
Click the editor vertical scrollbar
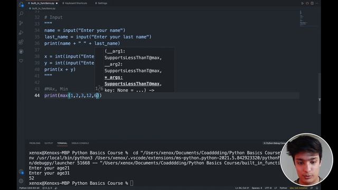point(320,94)
